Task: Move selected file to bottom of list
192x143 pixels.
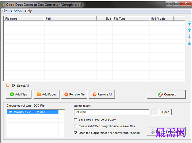Action: [x=189, y=43]
